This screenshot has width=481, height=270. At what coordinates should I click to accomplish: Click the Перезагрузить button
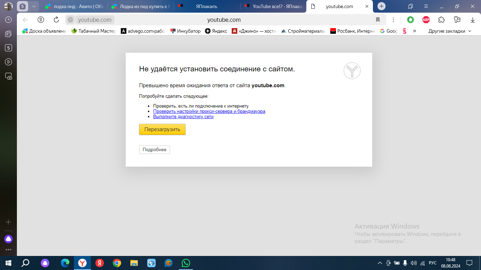(x=162, y=129)
